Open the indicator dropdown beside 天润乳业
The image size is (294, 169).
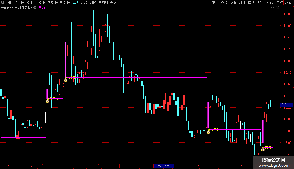[x=35, y=8]
